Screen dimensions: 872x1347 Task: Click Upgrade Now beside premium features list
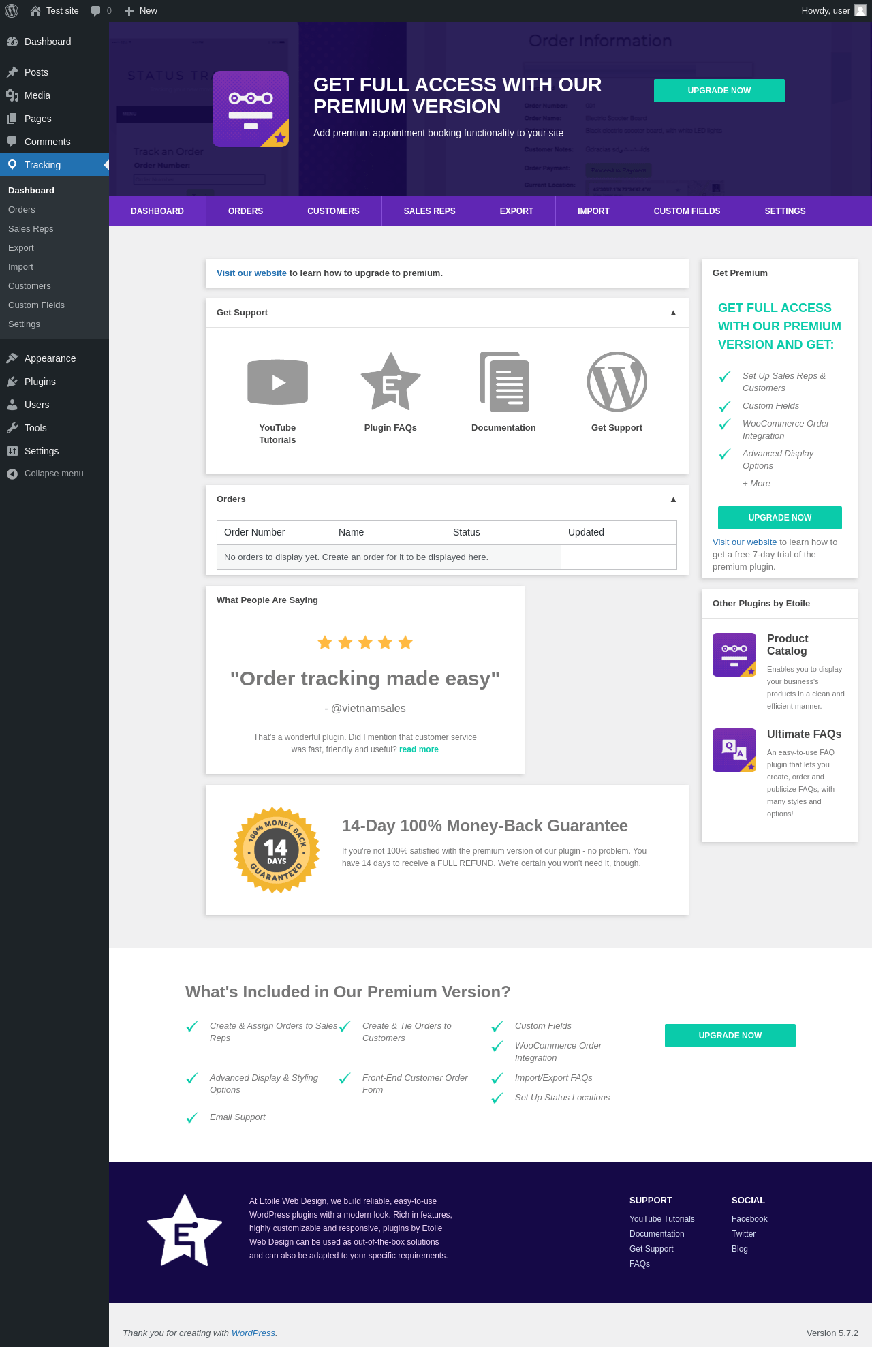(x=730, y=1036)
